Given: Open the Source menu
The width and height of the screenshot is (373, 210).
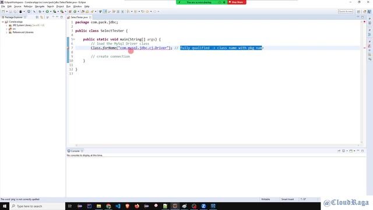Looking at the screenshot, I should pos(17,6).
